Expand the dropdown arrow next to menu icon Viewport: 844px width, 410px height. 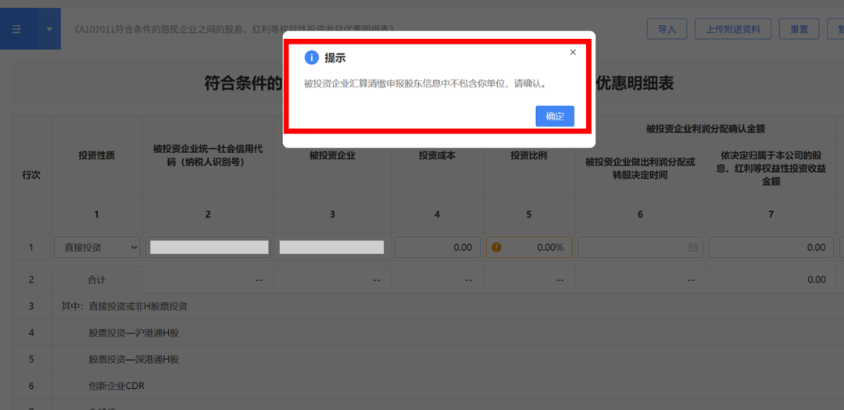(49, 29)
